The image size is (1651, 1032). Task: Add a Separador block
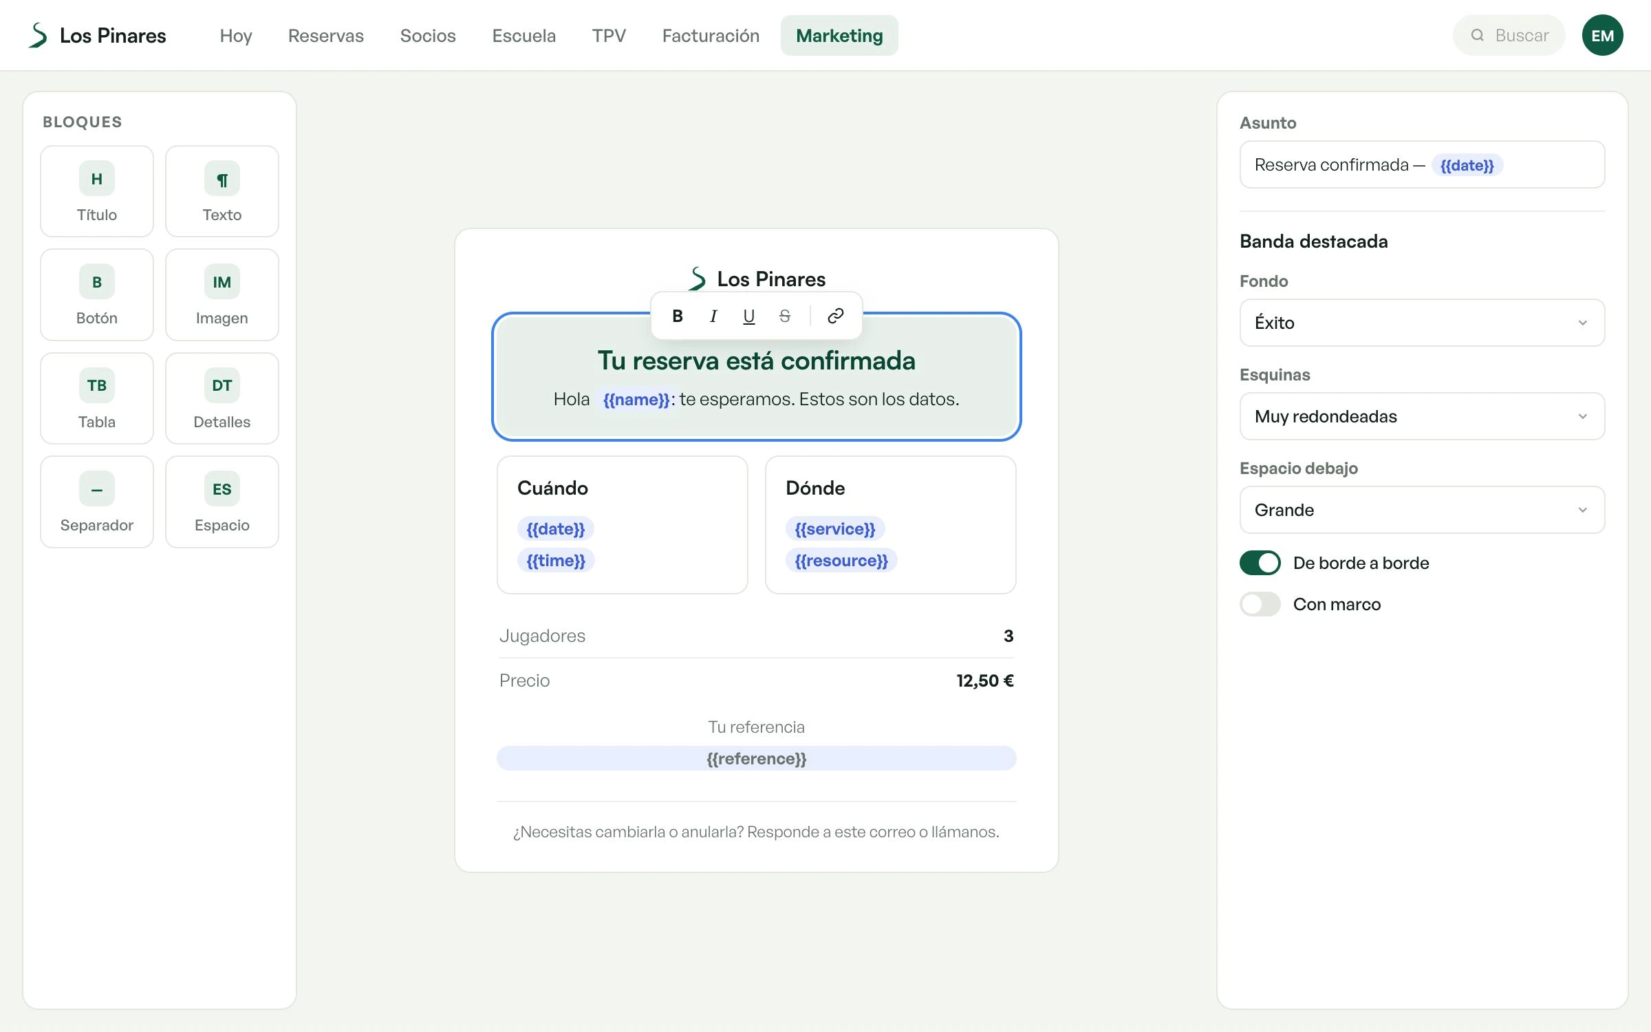coord(97,502)
